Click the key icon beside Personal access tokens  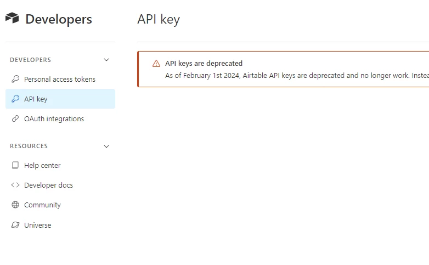click(x=15, y=79)
